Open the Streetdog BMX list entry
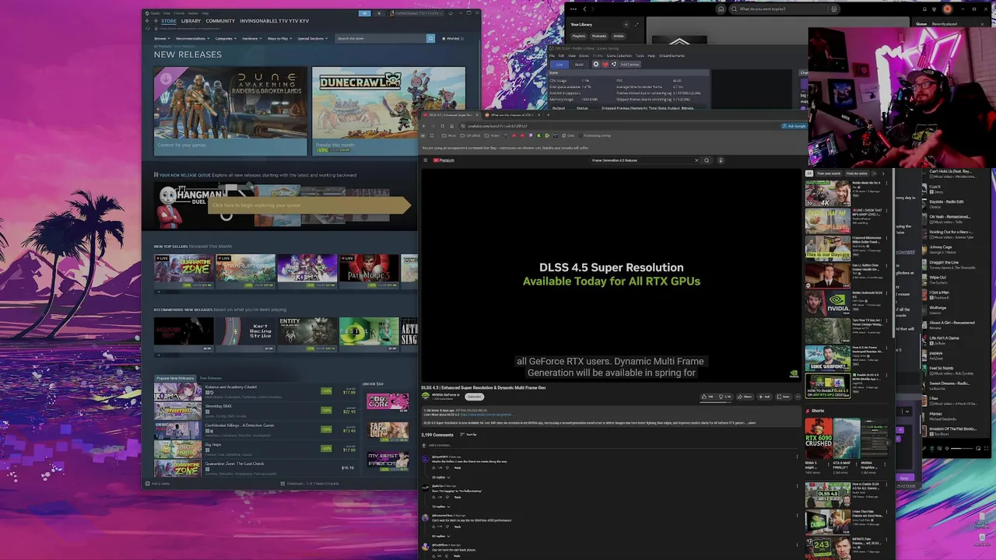The image size is (996, 560). pos(255,410)
